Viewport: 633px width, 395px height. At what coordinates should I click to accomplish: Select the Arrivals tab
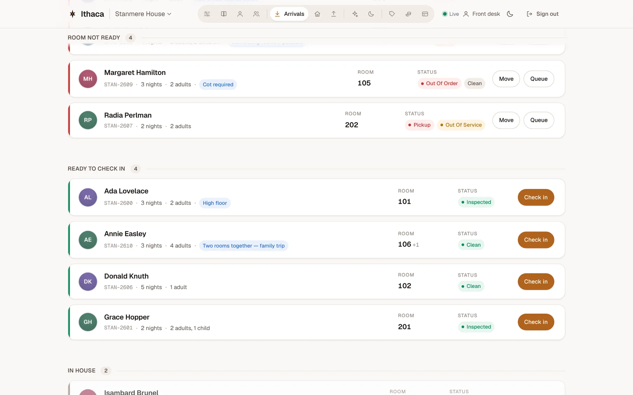289,14
